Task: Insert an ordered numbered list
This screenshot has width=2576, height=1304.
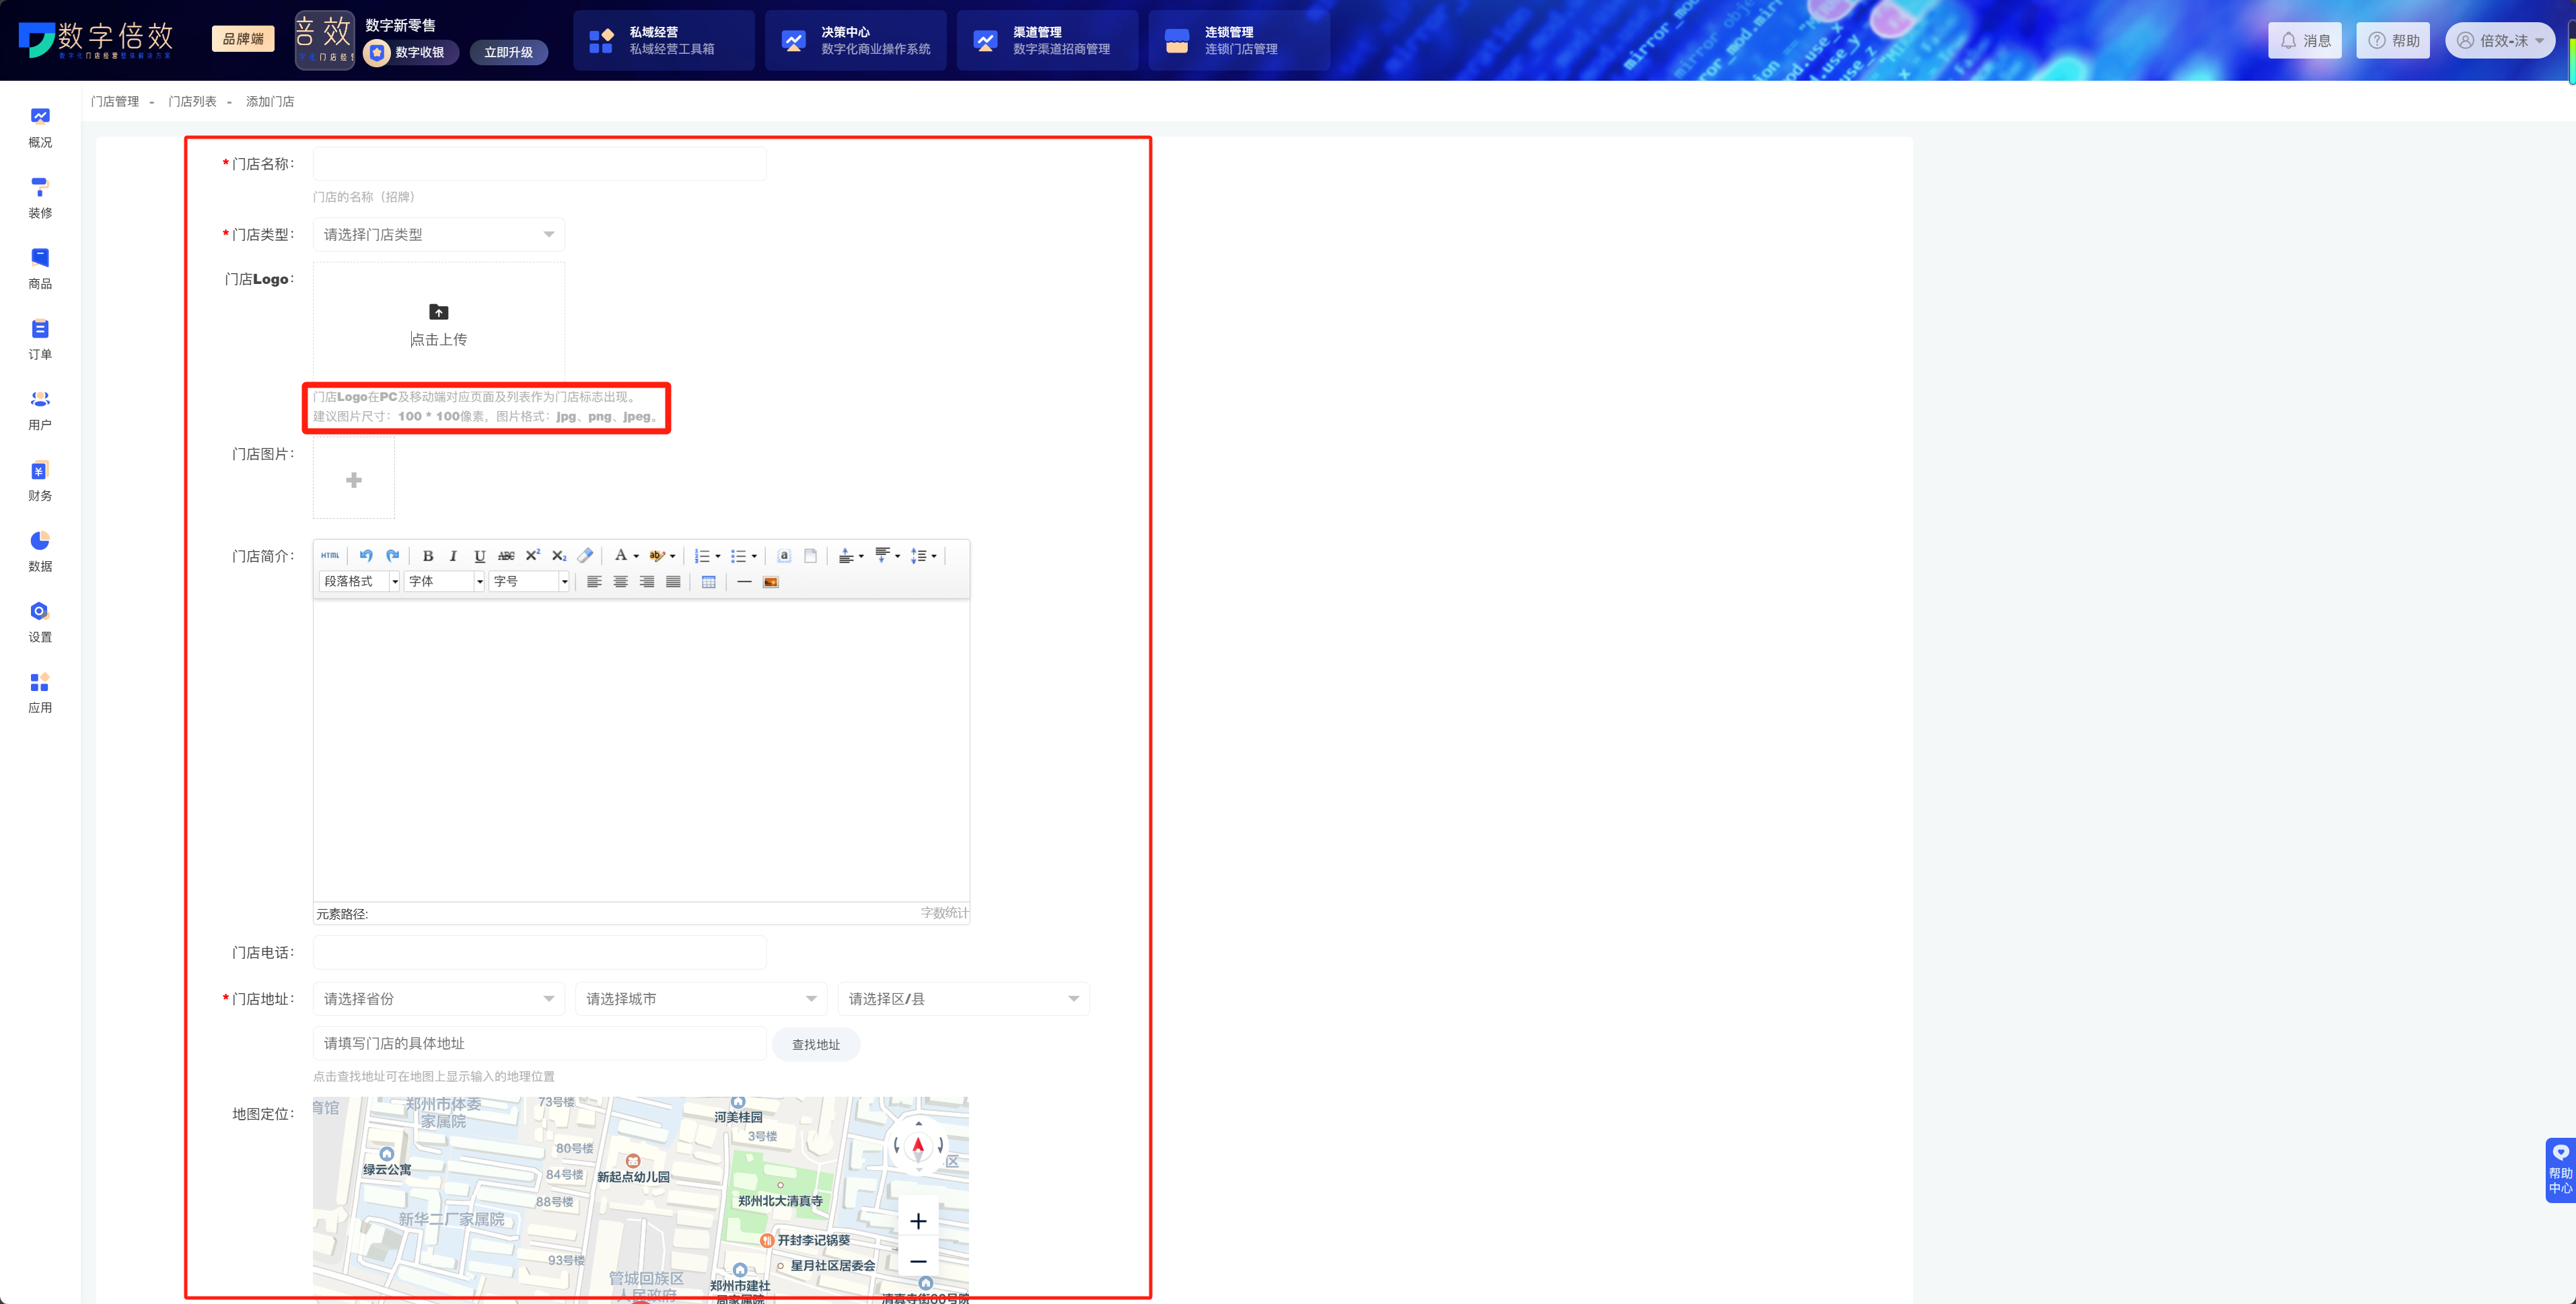Action: [x=703, y=555]
